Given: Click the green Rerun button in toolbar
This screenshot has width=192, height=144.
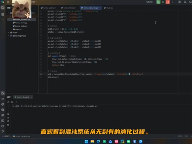Looking at the screenshot, I should (158, 2).
